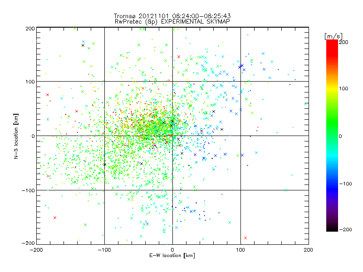Click colorbar tick label '-200'

pos(345,229)
